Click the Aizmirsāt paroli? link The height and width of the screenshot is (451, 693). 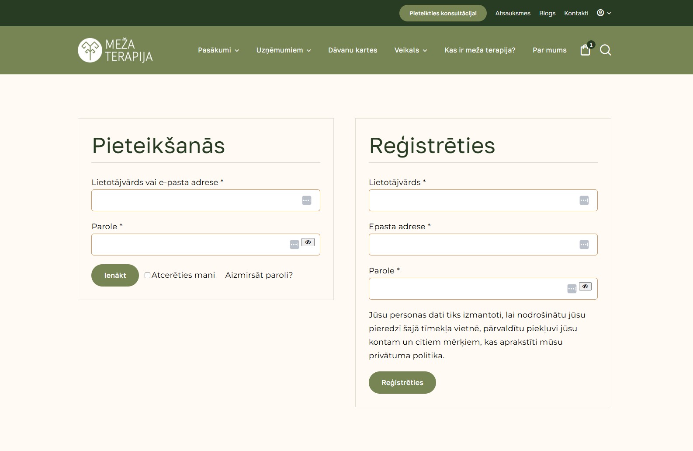[x=259, y=275]
